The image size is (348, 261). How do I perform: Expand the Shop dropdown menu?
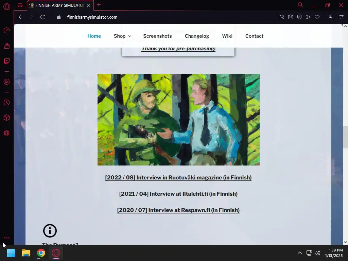tap(122, 36)
